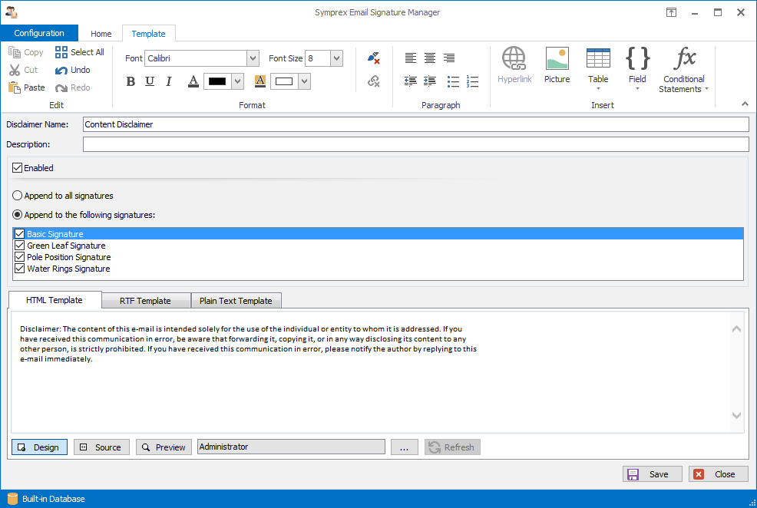
Task: Click the Description input field
Action: (415, 144)
